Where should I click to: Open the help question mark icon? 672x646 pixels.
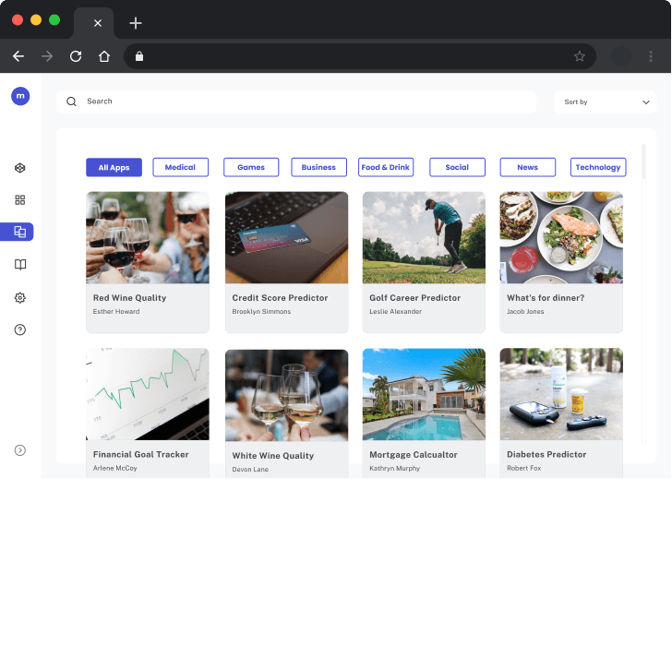tap(20, 329)
